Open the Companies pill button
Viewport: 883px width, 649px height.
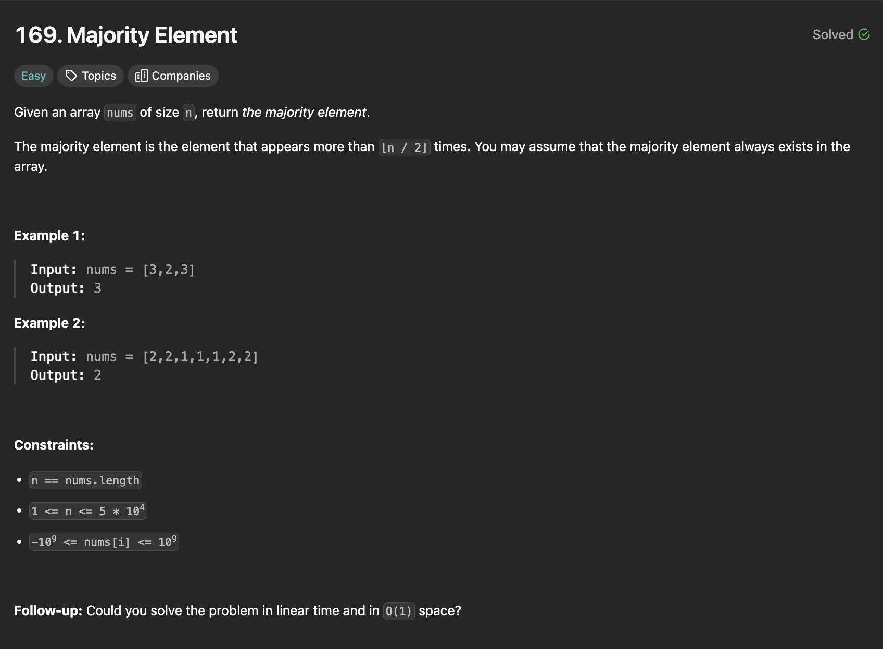(x=173, y=76)
